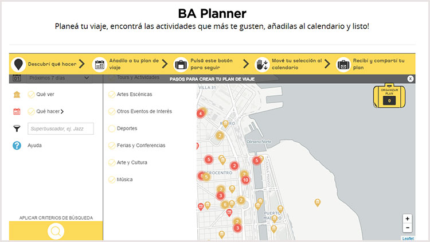Select Arte y Cultura category
This screenshot has width=430, height=242.
click(112, 163)
